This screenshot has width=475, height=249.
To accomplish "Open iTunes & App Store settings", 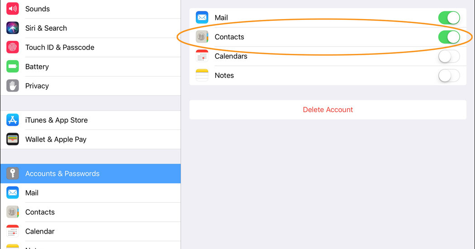I will click(90, 120).
